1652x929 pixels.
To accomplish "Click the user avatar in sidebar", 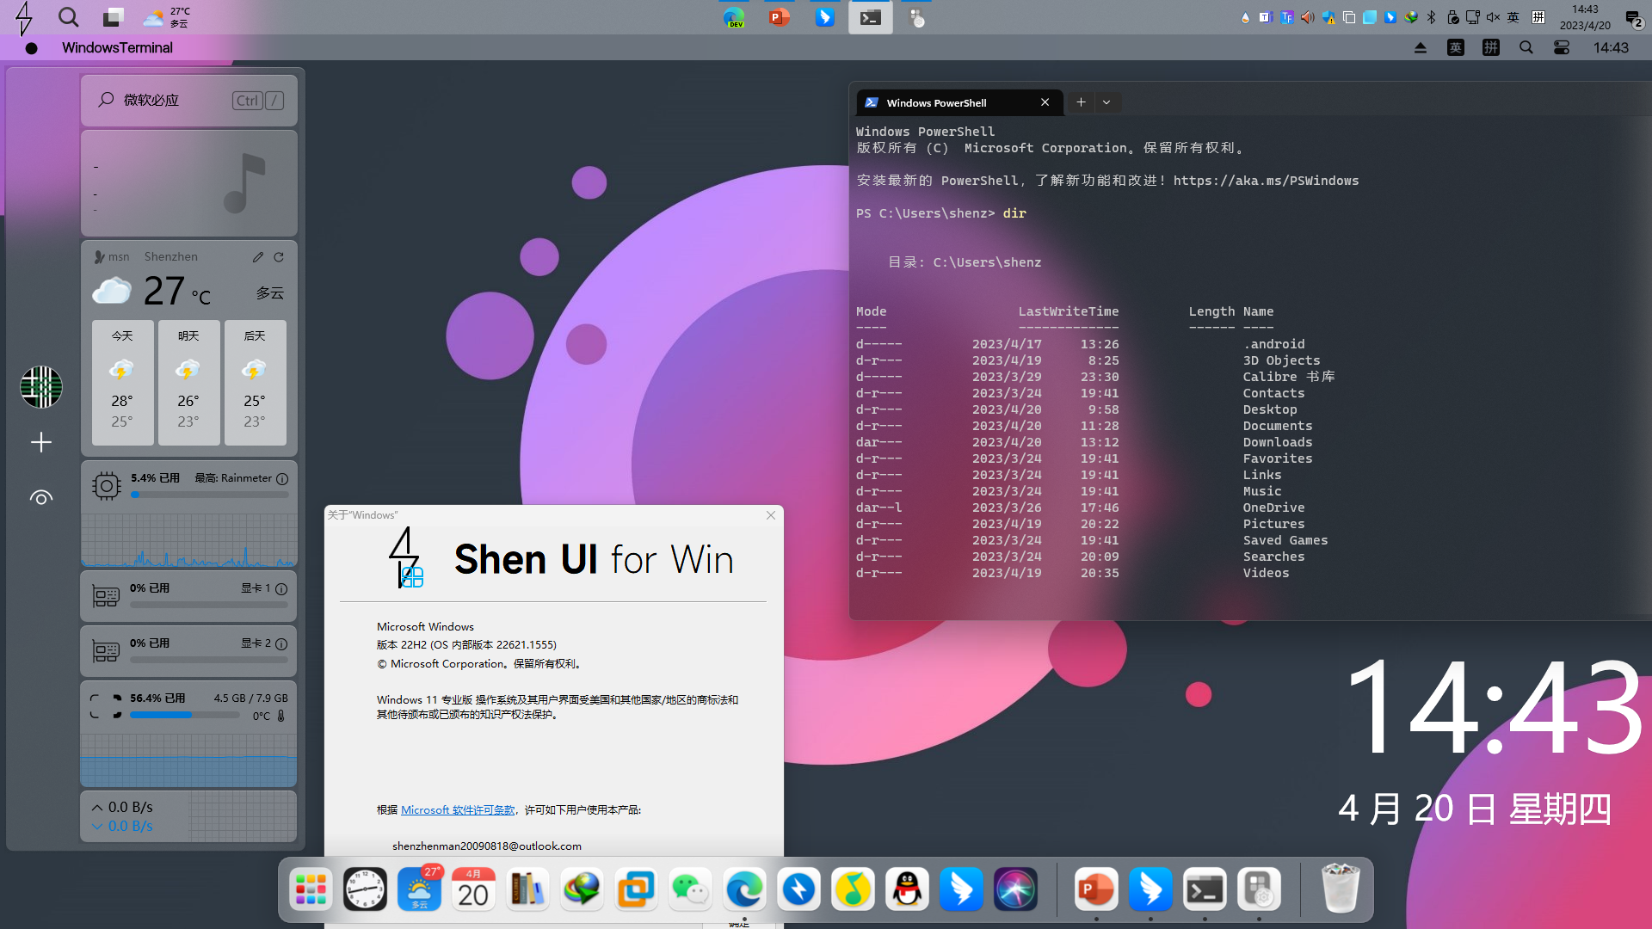I will point(41,387).
